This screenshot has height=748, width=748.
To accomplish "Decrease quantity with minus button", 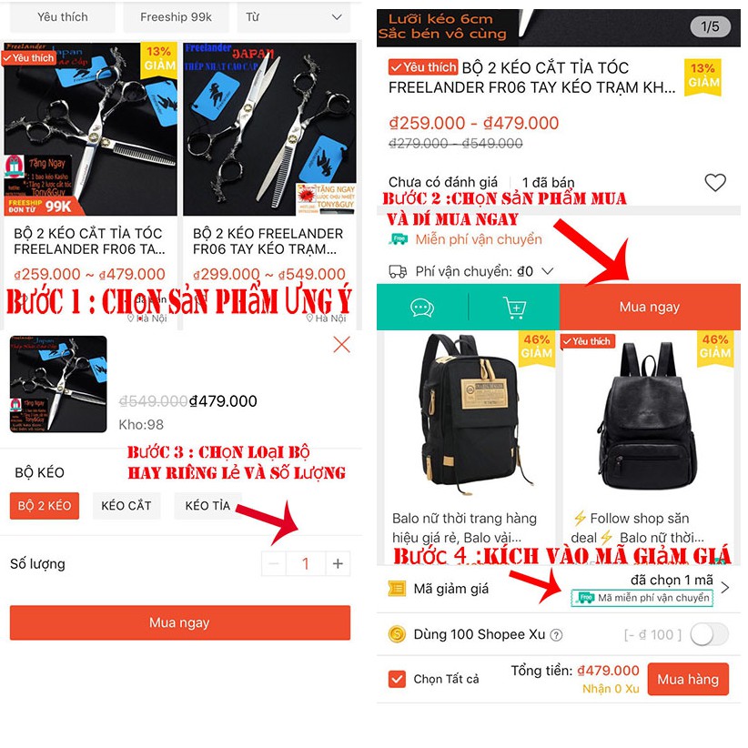I will coord(274,564).
